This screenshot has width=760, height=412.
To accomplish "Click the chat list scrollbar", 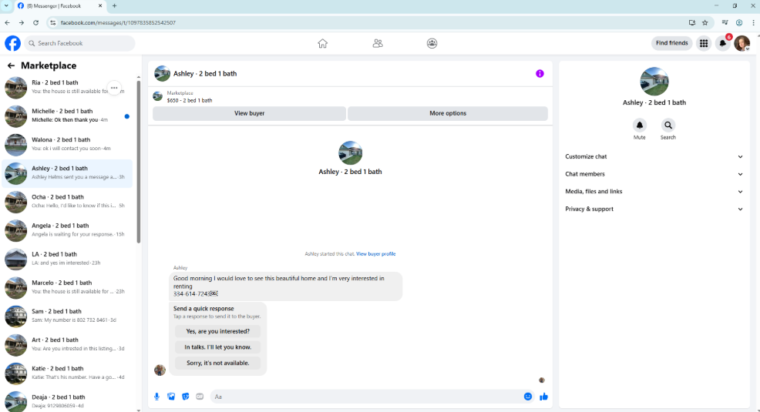I will (x=139, y=161).
